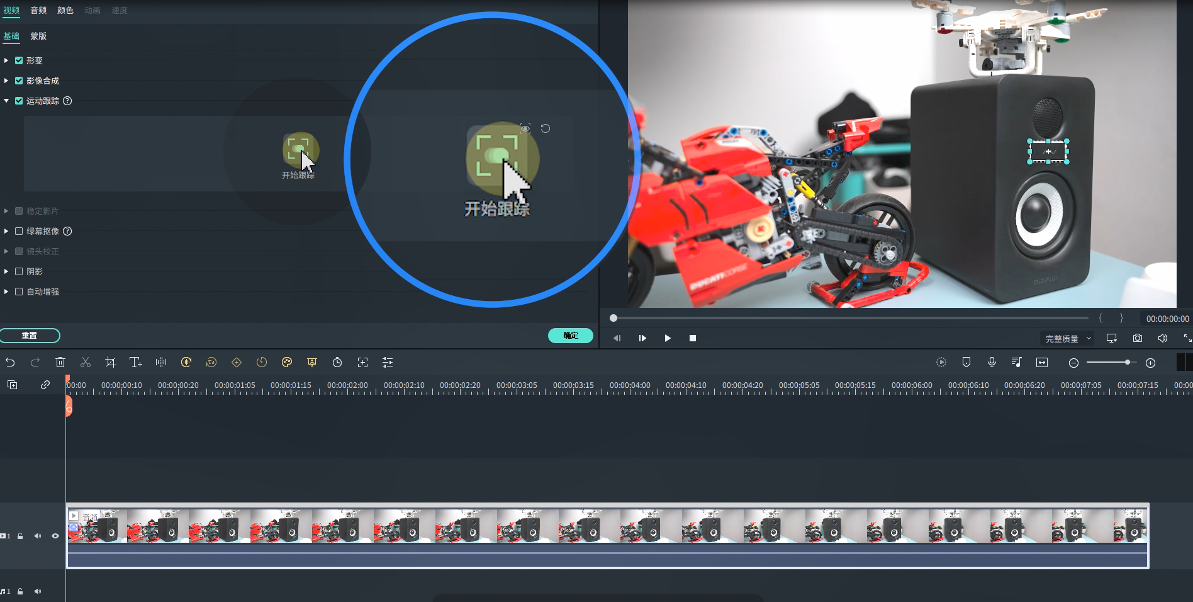
Task: Click the render preview icon
Action: [941, 362]
